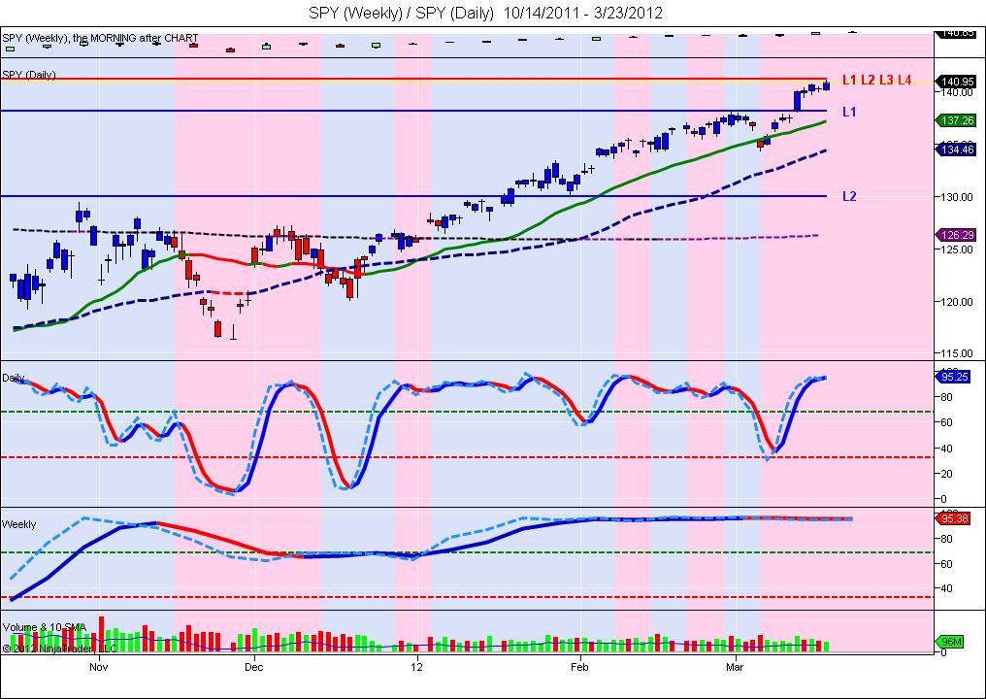Screen dimensions: 986x699
Task: Click the 'SPY (Daily)' panel label
Action: click(29, 75)
